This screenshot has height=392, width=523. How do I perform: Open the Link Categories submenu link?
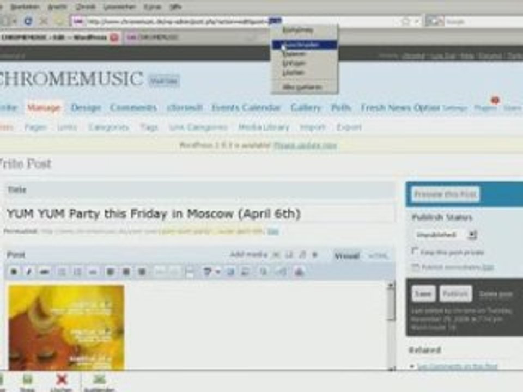[198, 127]
